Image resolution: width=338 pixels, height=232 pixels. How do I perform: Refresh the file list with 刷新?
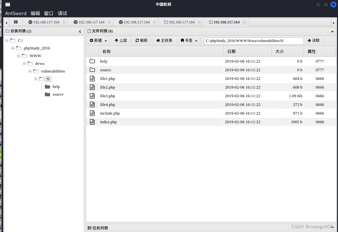coord(142,40)
